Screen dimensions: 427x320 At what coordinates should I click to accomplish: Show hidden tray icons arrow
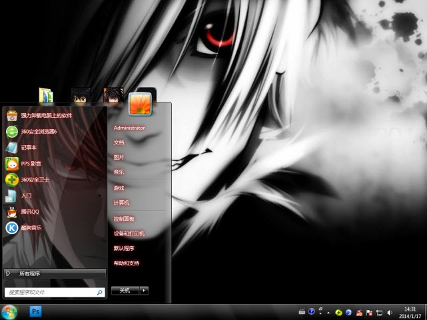pos(328,313)
